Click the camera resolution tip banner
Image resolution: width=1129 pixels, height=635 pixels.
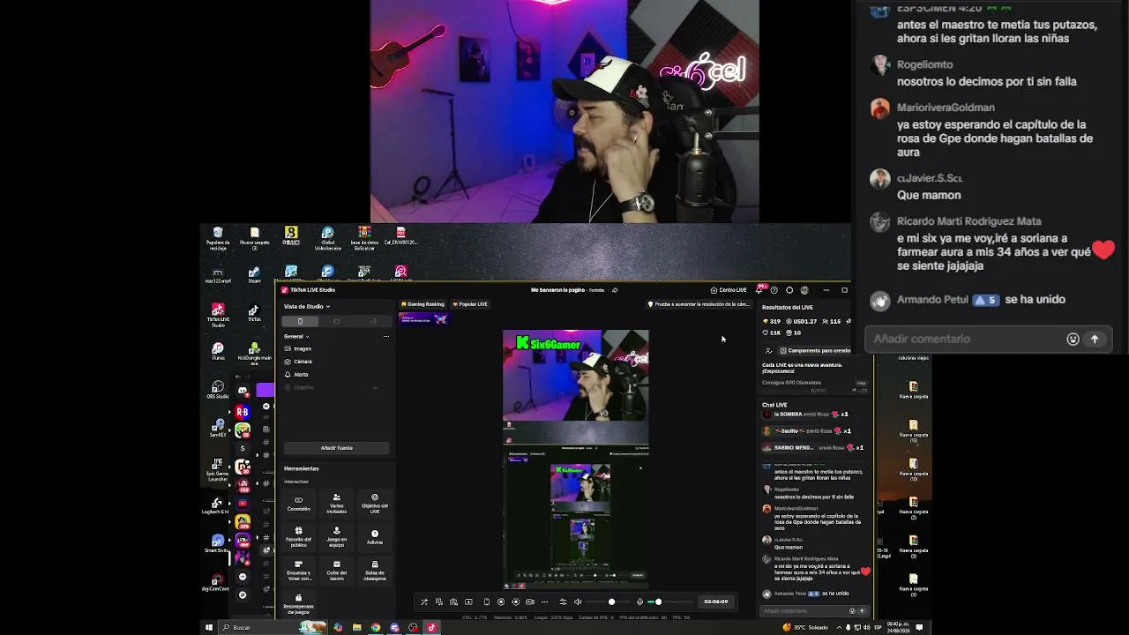[699, 304]
